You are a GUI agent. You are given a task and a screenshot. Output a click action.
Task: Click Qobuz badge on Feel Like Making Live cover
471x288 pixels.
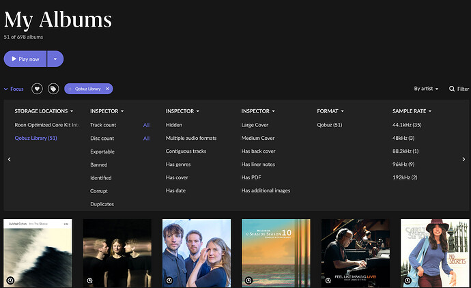click(x=328, y=280)
